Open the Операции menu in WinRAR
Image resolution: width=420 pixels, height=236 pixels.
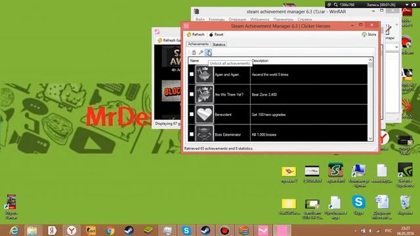tap(238, 19)
